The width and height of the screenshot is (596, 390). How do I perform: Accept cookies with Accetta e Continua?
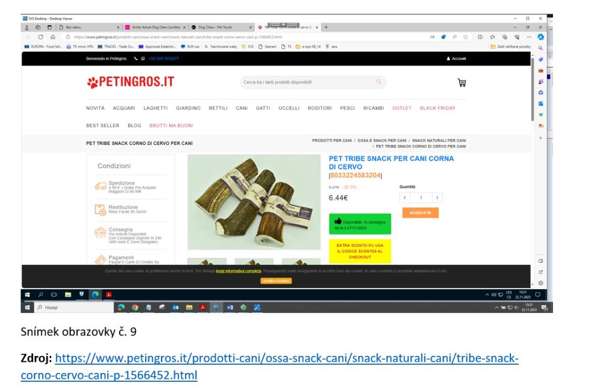276,281
